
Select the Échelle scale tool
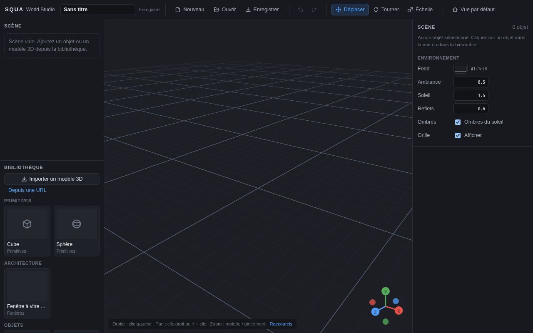tap(420, 10)
